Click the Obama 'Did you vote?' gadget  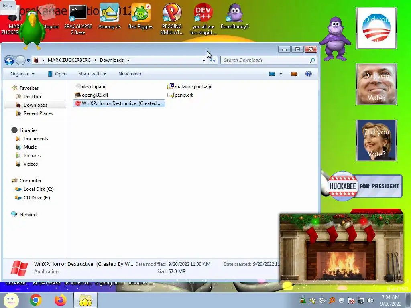coord(376,28)
